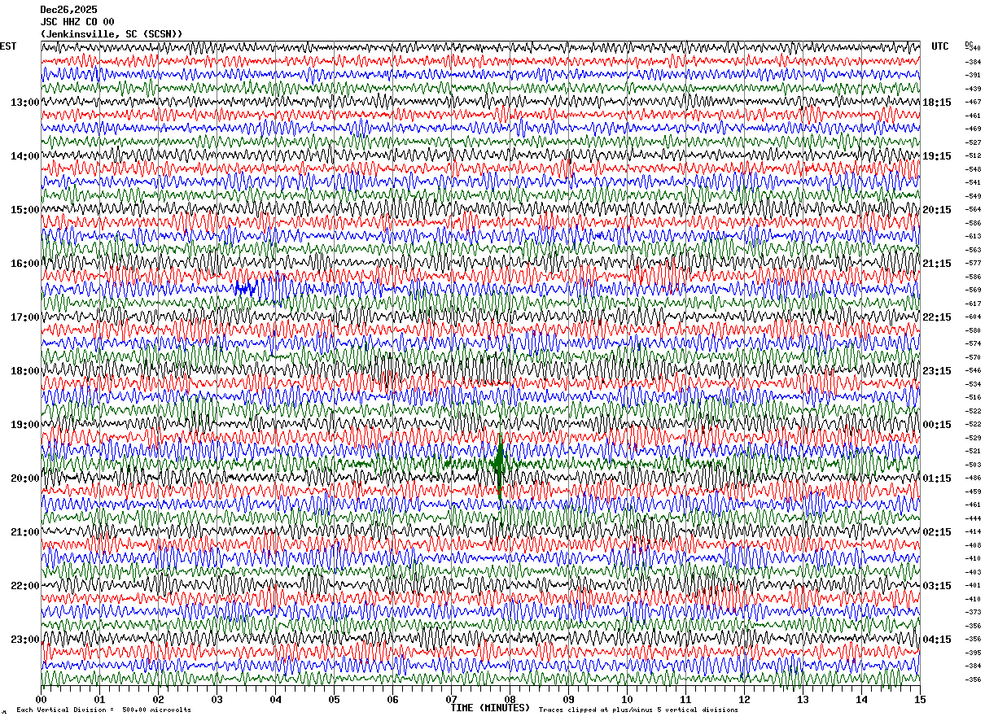Click the 19:15 UTC time label
Image resolution: width=985 pixels, height=721 pixels.
pos(937,156)
